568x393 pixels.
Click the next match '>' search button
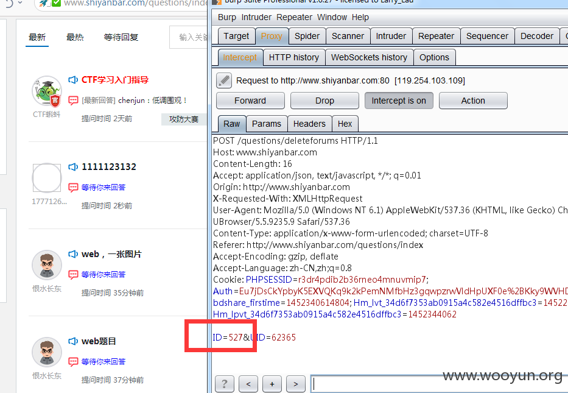click(296, 384)
